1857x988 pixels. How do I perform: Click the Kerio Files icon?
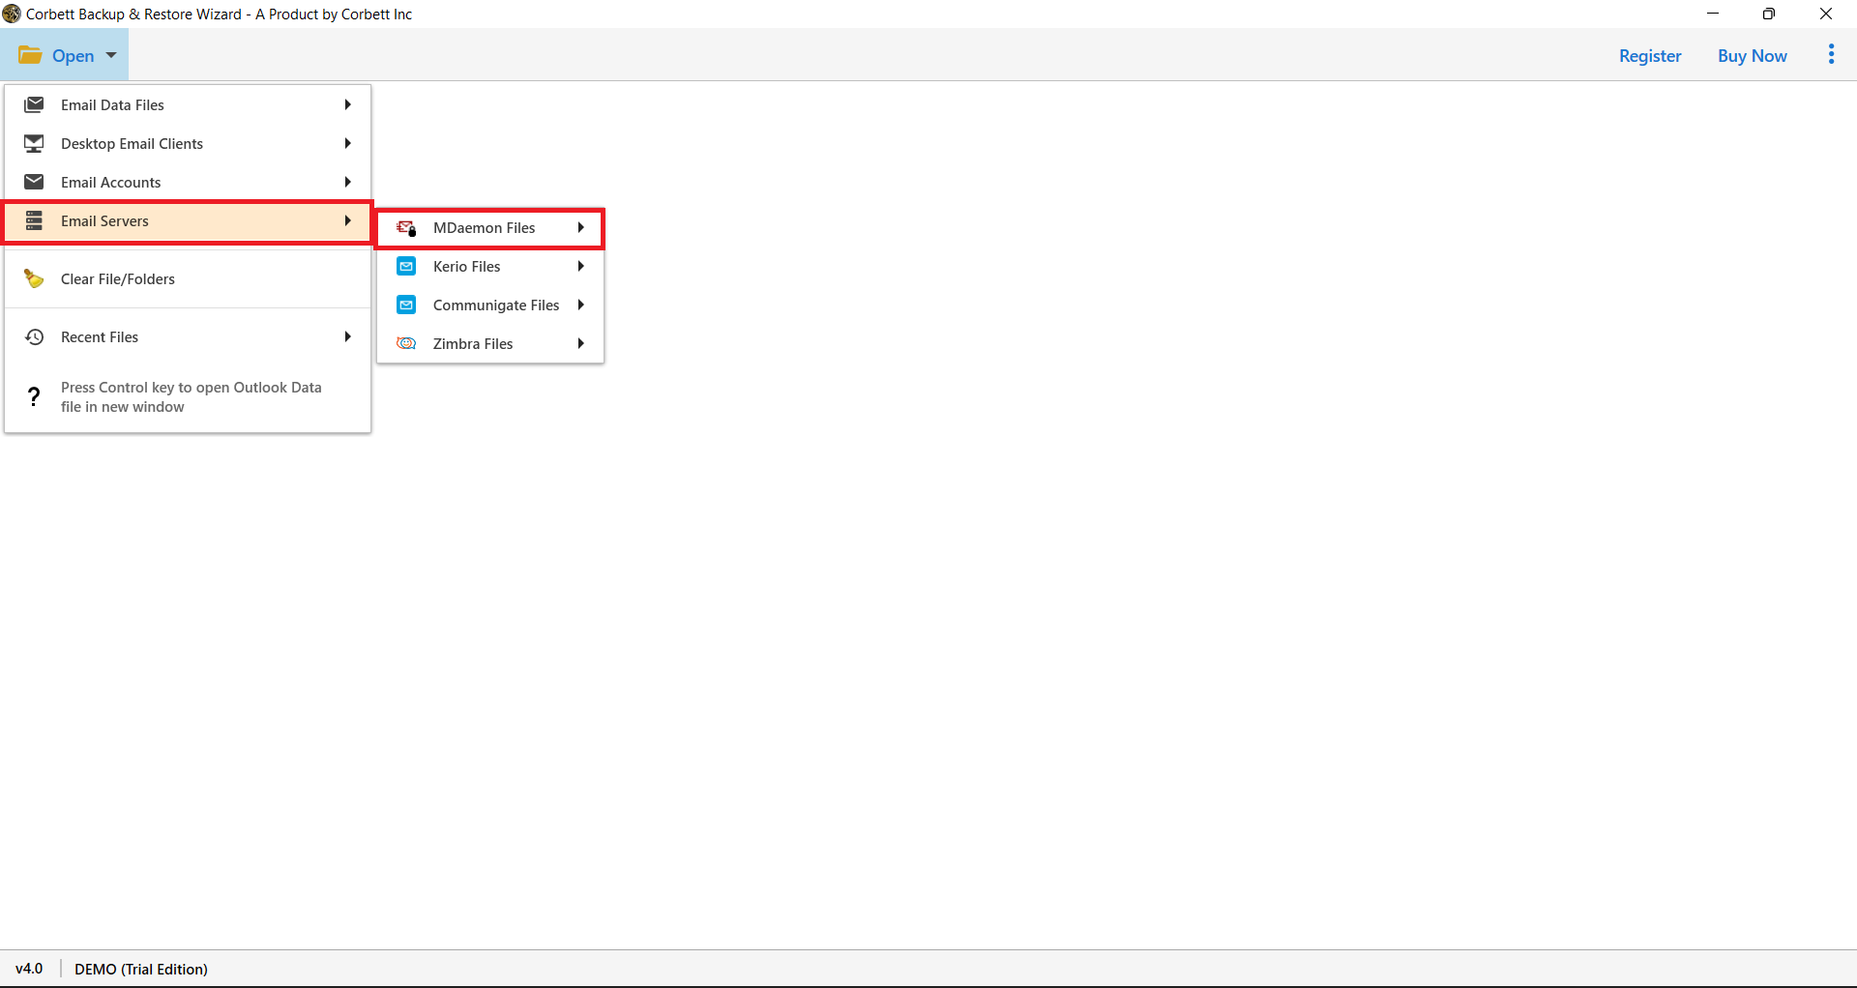(x=406, y=267)
